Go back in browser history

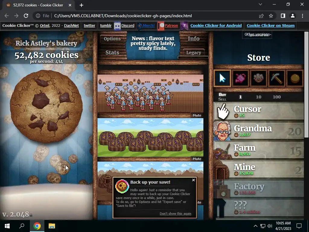[x=7, y=16]
